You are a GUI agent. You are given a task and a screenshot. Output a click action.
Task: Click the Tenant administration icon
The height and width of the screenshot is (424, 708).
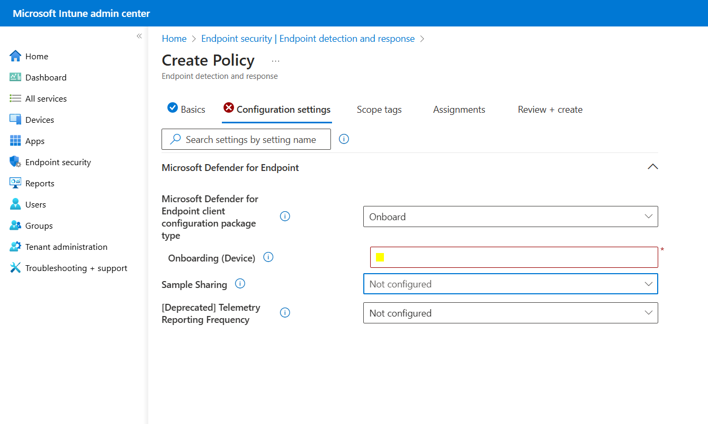(x=15, y=247)
